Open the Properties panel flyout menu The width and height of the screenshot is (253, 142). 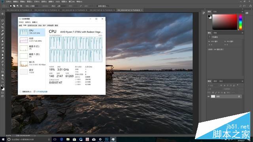[x=242, y=33]
